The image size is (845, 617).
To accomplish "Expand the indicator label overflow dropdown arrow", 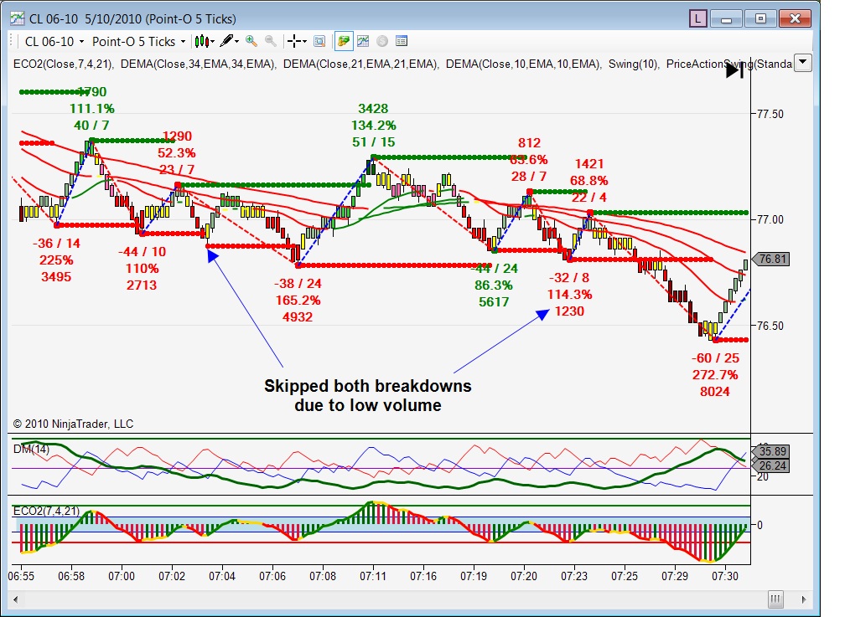I will coord(803,63).
